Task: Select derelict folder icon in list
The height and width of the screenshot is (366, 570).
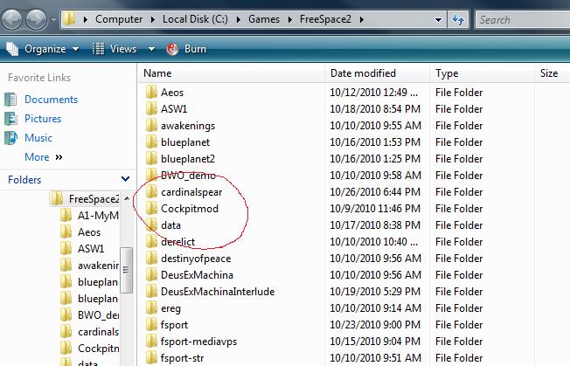Action: coord(151,242)
